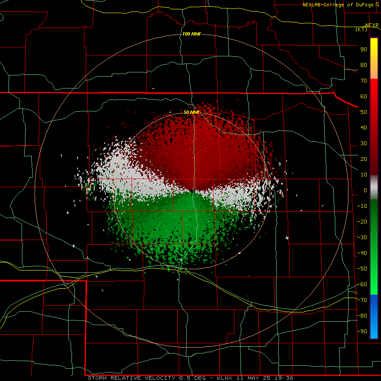Select the -60 value on the velocity scale
This screenshot has width=381, height=381.
[362, 284]
